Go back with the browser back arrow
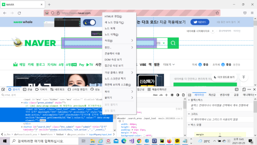 (x=5, y=13)
